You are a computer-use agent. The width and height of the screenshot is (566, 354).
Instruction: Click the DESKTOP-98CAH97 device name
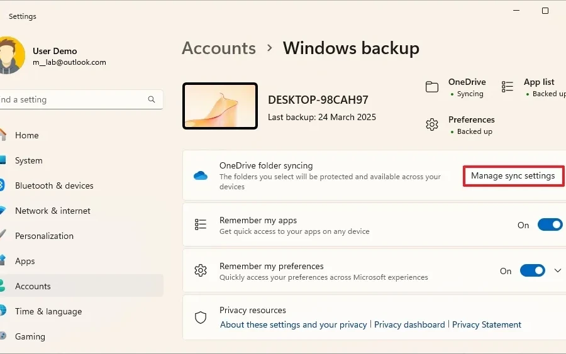click(318, 99)
